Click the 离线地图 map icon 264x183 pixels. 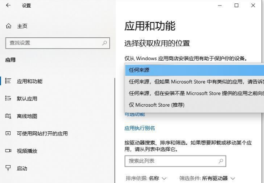[8, 116]
